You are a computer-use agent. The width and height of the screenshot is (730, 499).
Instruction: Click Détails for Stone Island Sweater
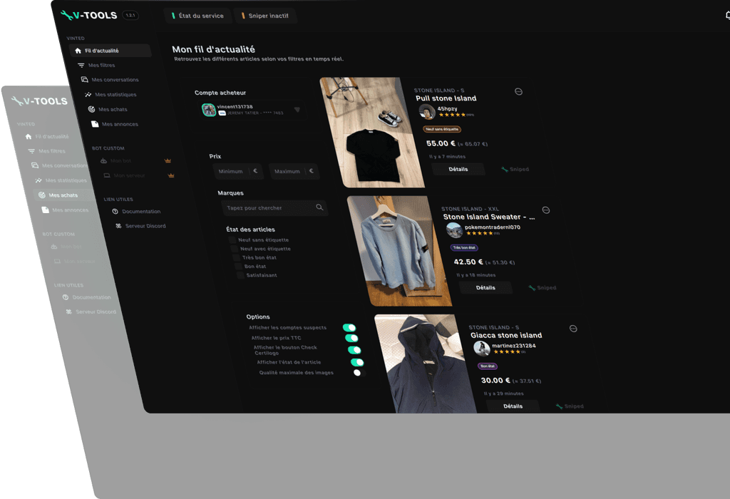point(485,288)
